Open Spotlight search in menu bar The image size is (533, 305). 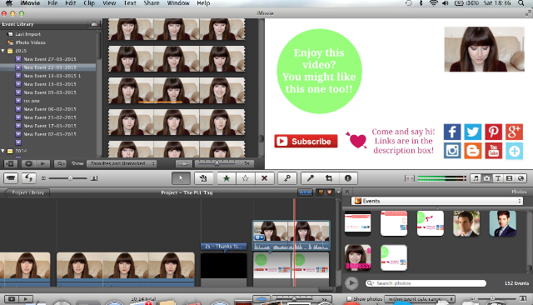coord(521,3)
